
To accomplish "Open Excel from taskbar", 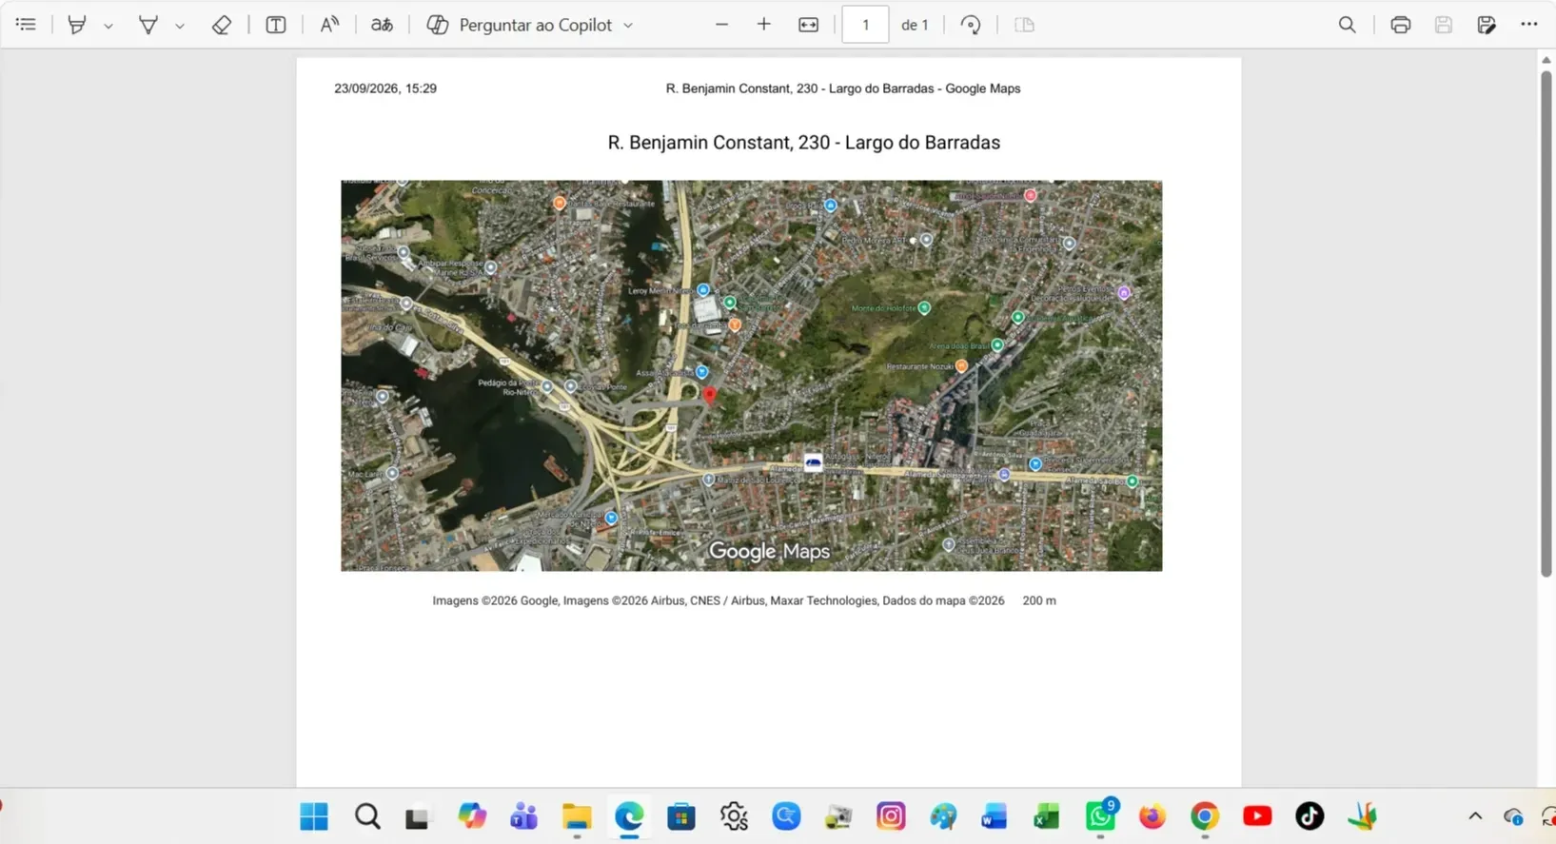I will [x=1047, y=816].
